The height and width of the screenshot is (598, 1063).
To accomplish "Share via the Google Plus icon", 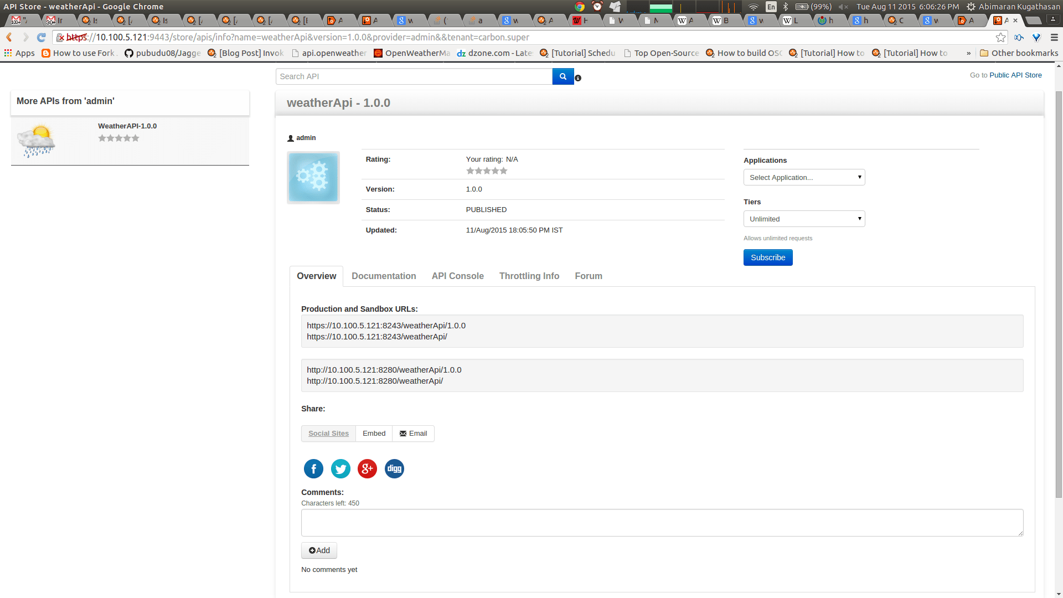I will pos(367,469).
